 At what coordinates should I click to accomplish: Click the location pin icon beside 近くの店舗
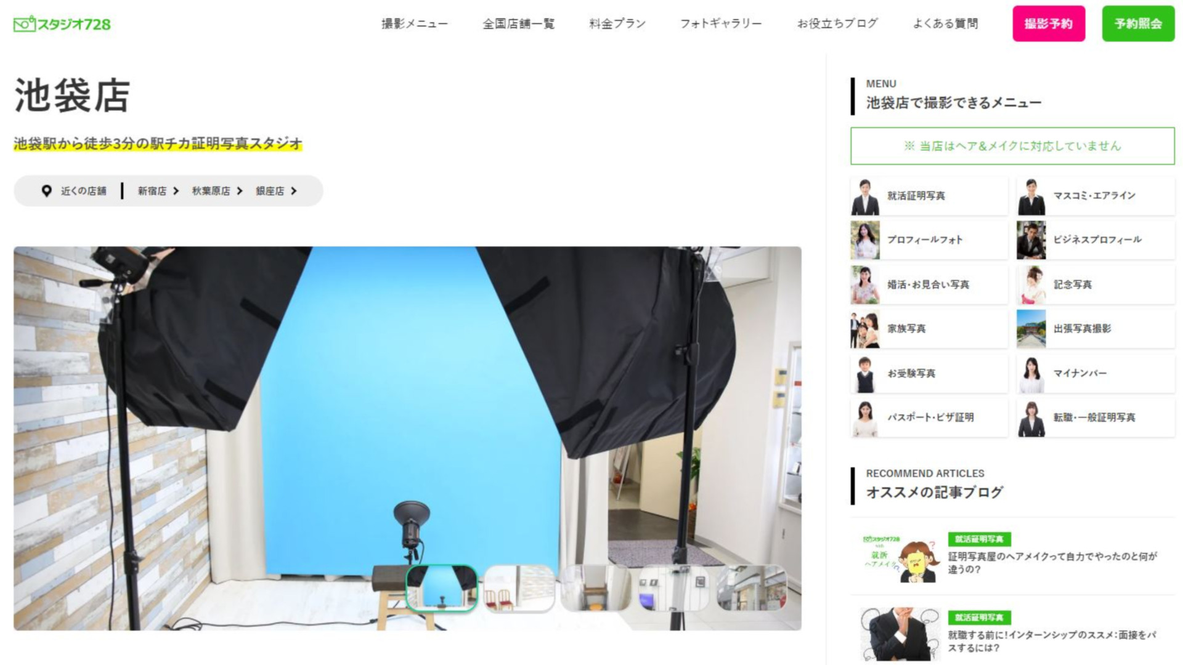pos(46,191)
